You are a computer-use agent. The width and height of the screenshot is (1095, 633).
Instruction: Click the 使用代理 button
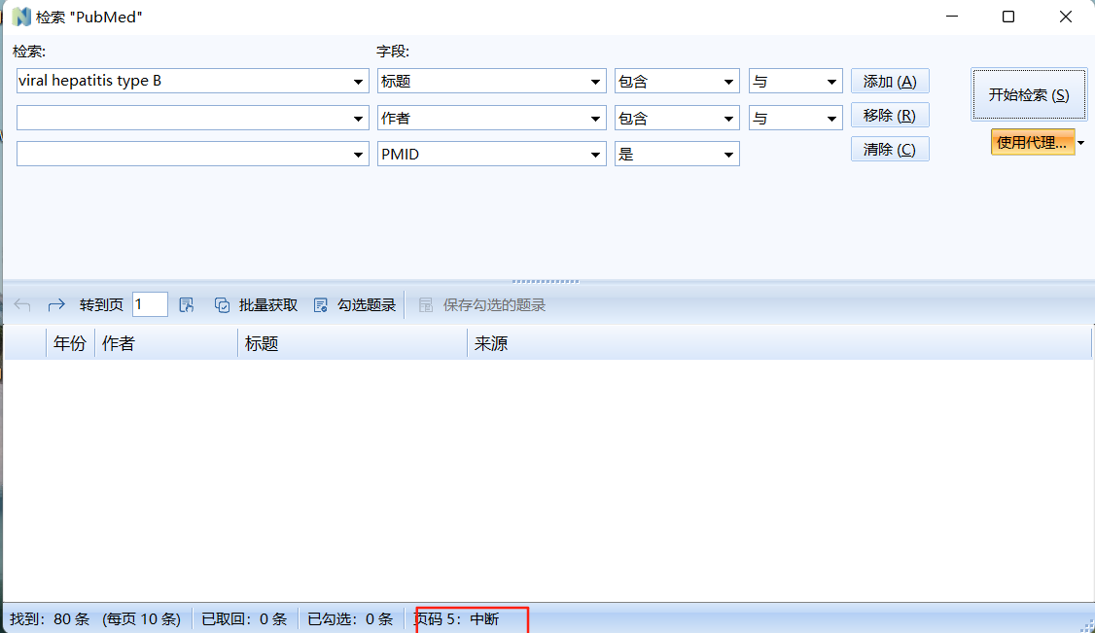[x=1032, y=142]
